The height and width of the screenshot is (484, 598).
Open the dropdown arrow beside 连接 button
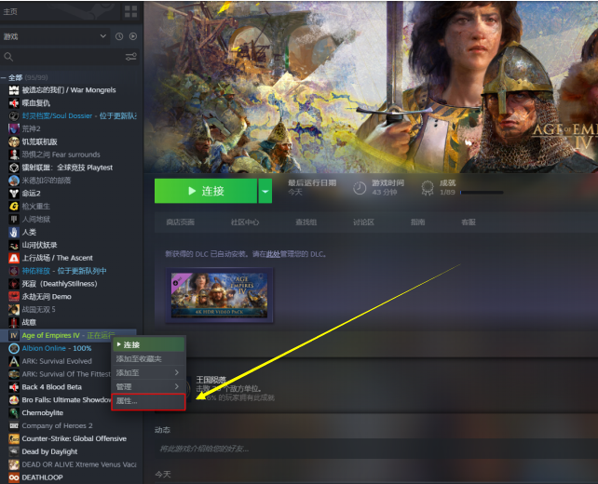coord(265,191)
